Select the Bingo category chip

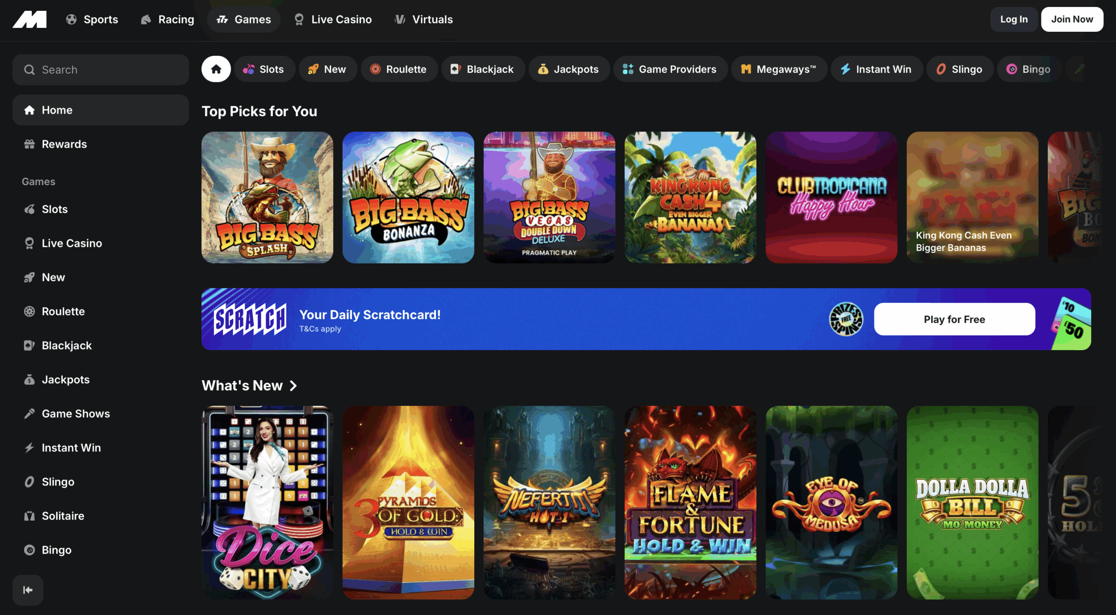(1029, 69)
